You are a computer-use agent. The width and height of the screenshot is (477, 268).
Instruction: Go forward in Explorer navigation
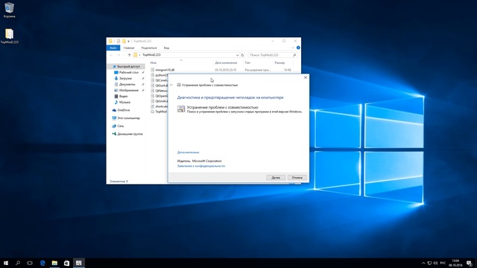click(x=119, y=55)
